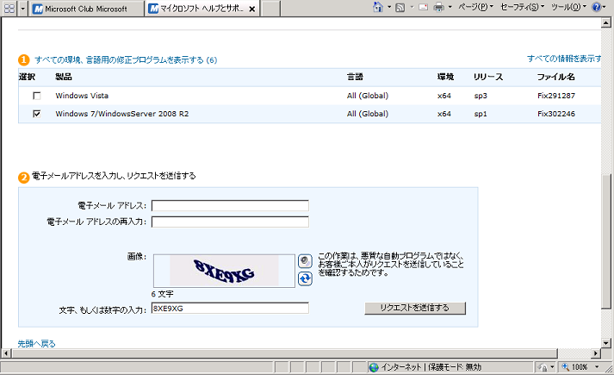614x375 pixels.
Task: Click the 電子メール アドレスの再入力 input field
Action: click(x=230, y=222)
